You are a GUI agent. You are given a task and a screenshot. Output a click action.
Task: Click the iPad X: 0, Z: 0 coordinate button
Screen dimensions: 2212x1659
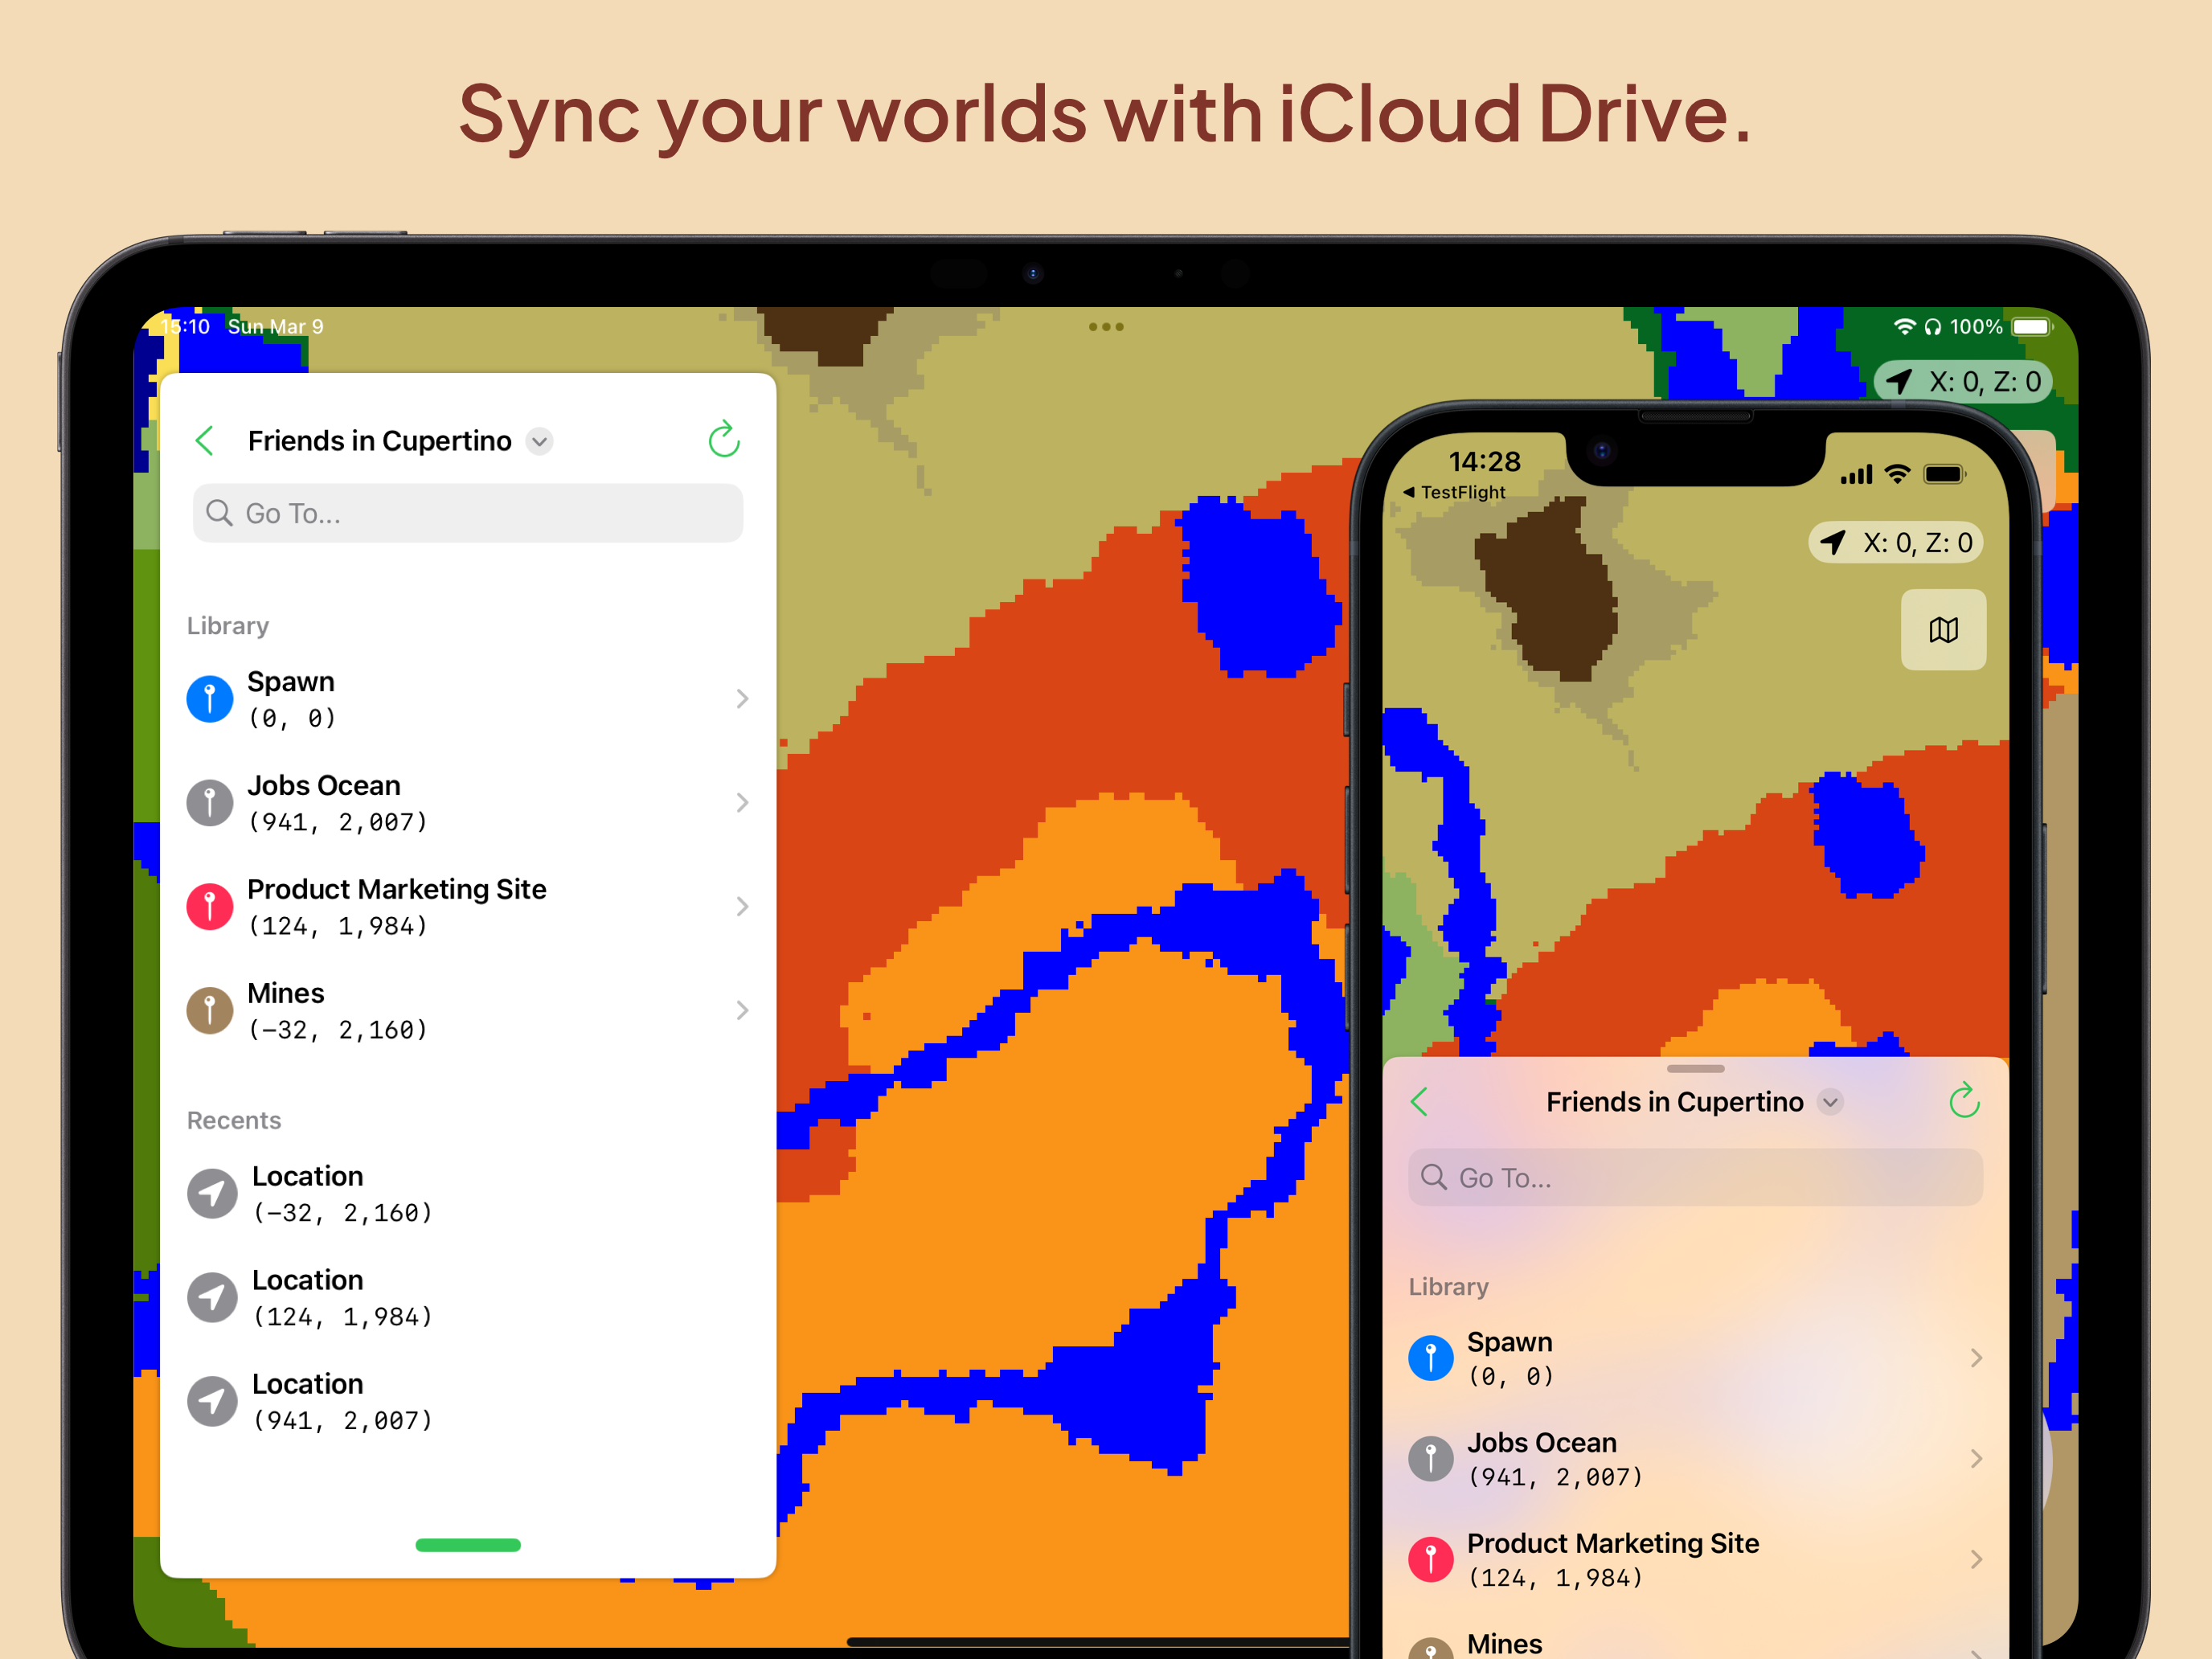[x=1964, y=382]
